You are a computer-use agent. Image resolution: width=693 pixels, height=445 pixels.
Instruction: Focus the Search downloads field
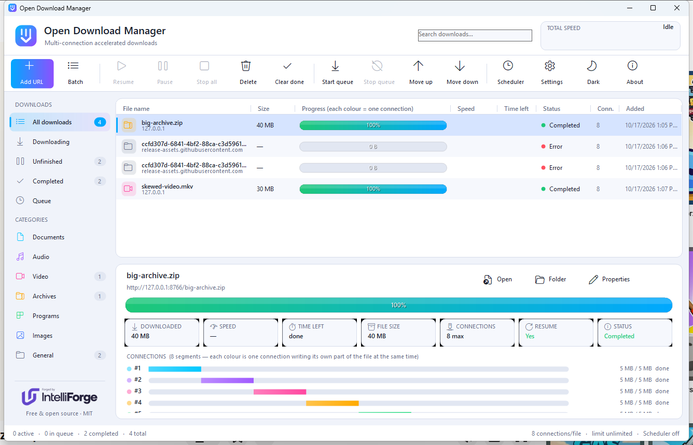(475, 35)
